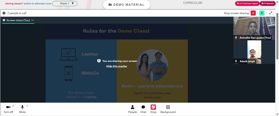Screen dimensions: 279x116
Task: Click the Having issues? text
Action: click(14, 4)
